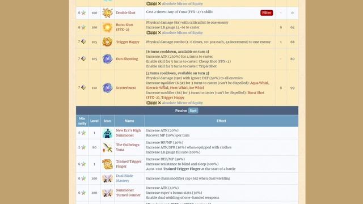This screenshot has height=204, width=363.
Task: Click the Chain icon under Scatterburst effect
Action: click(x=151, y=103)
